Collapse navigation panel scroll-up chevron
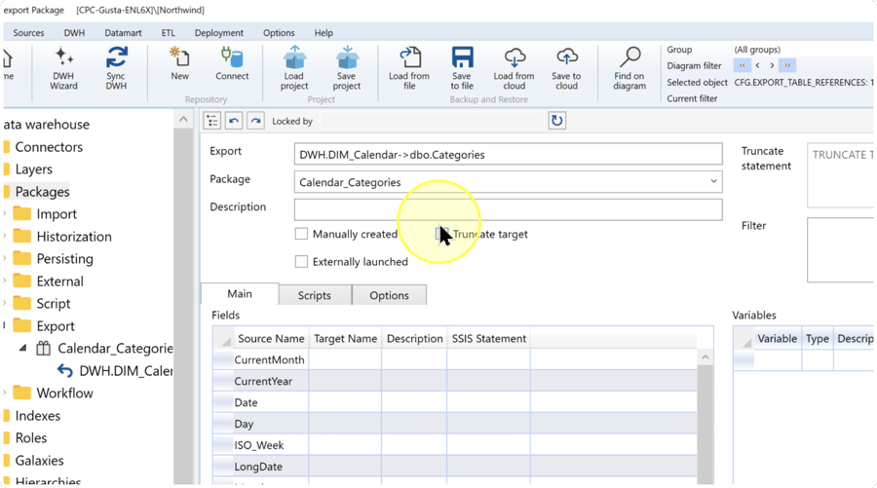The width and height of the screenshot is (877, 488). point(183,119)
